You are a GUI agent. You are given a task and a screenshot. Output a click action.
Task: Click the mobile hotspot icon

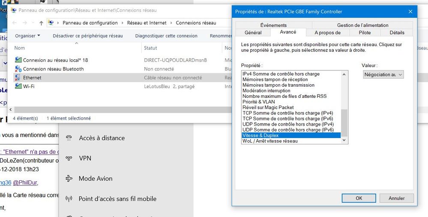click(69, 199)
